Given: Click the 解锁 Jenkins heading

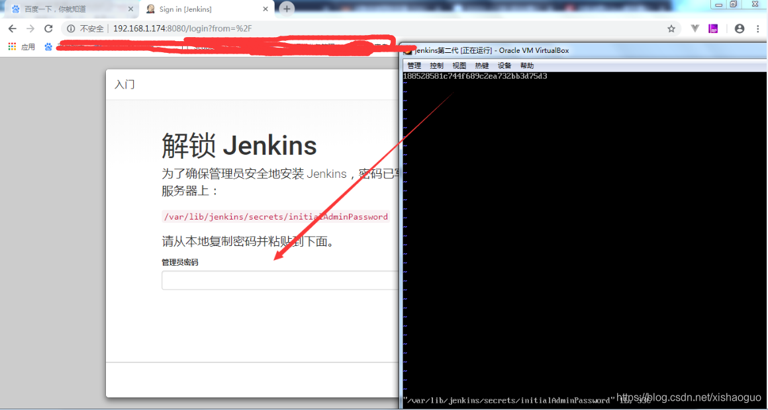Looking at the screenshot, I should (239, 145).
